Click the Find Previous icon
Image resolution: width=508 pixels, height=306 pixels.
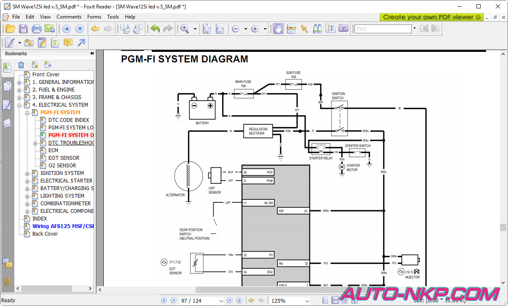click(x=424, y=29)
